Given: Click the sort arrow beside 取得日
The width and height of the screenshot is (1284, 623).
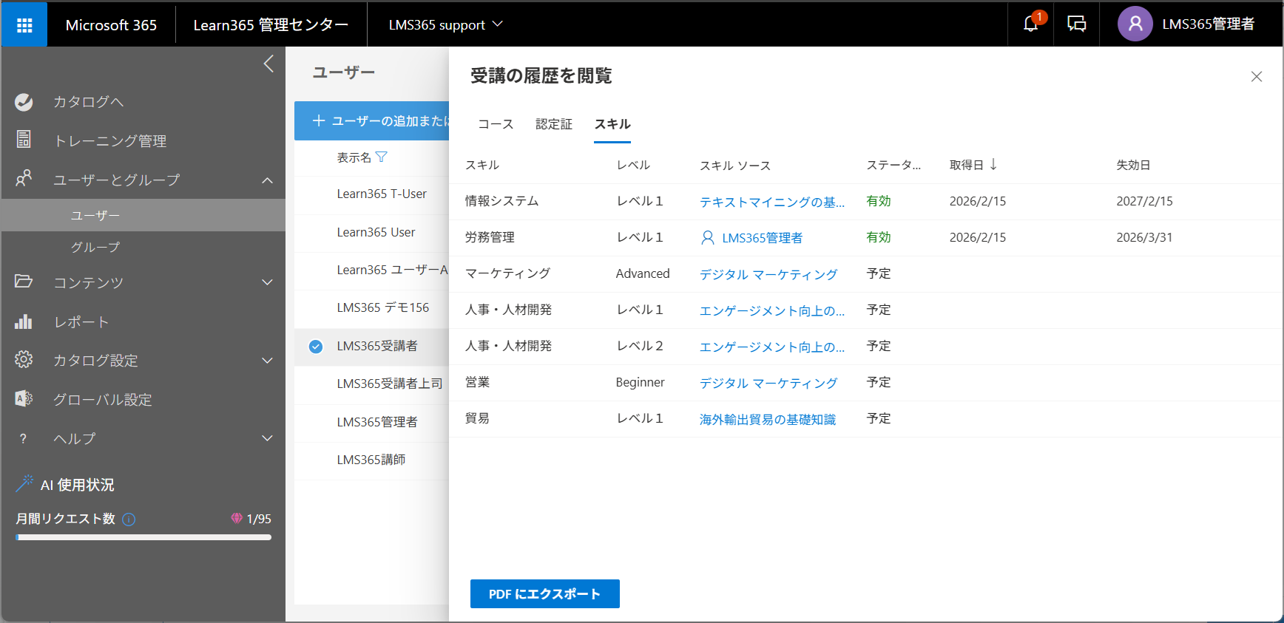Looking at the screenshot, I should (x=993, y=164).
